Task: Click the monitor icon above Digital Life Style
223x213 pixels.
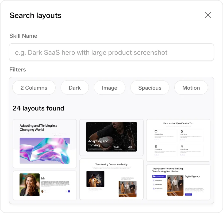Action: click(156, 131)
